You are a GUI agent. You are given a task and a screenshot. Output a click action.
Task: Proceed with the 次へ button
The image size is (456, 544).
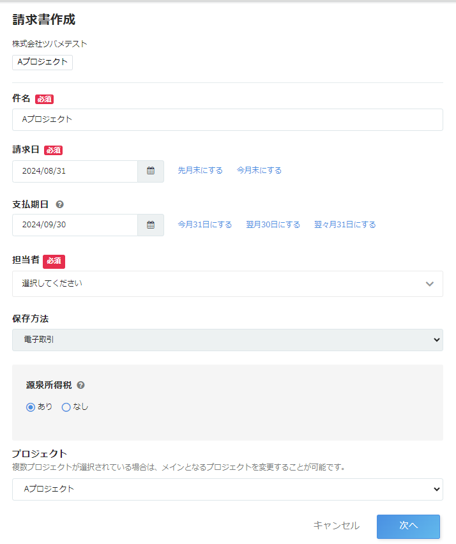pos(409,526)
